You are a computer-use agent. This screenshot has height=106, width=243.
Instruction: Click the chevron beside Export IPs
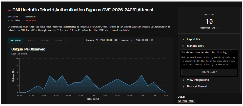coord(183,39)
